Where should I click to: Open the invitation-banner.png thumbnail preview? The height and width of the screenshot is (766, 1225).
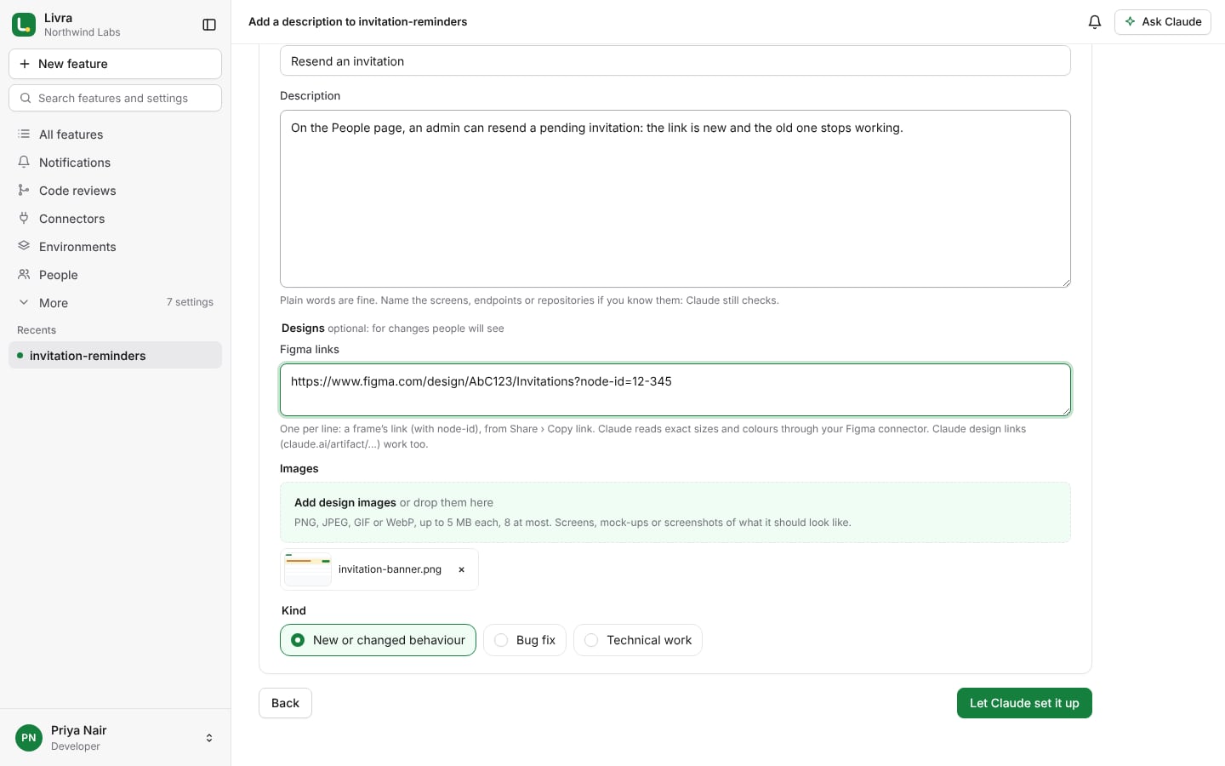pos(308,569)
